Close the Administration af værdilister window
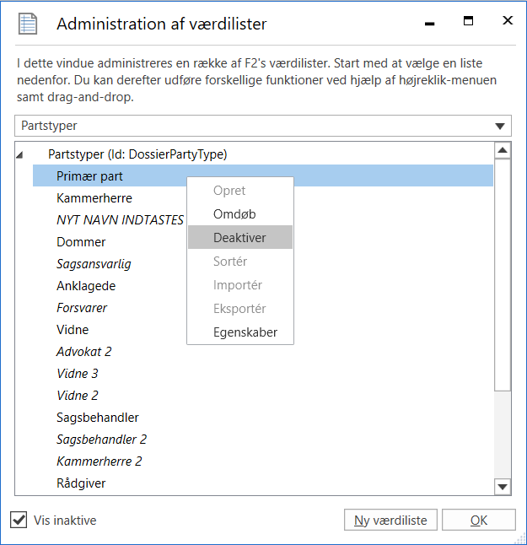Image resolution: width=527 pixels, height=545 pixels. tap(508, 21)
